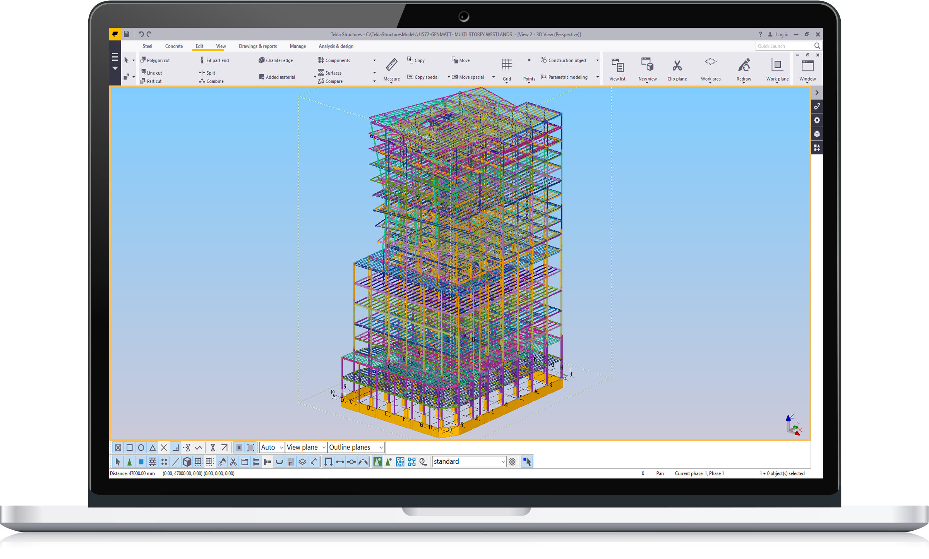929x559 pixels.
Task: Select the Clip plane scissors icon
Action: point(677,65)
